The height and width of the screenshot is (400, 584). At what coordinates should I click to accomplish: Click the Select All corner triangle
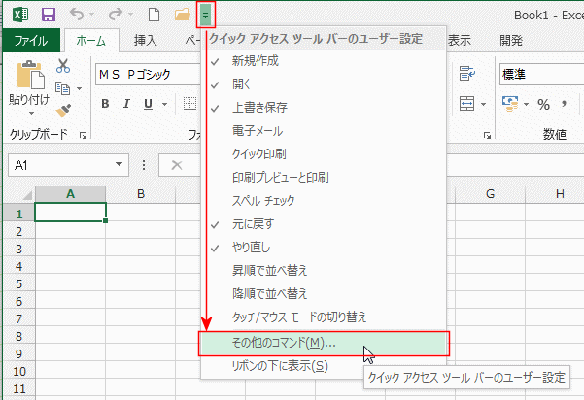pyautogui.click(x=27, y=195)
